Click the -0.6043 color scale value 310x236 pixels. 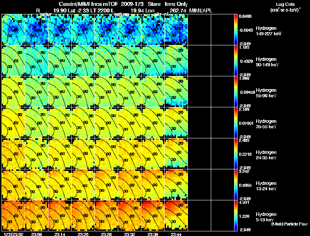tap(246, 30)
